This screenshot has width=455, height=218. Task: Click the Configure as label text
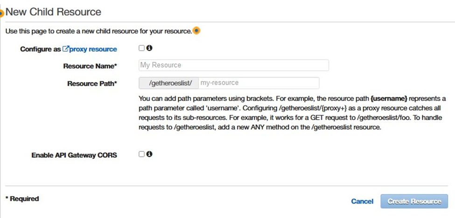40,49
